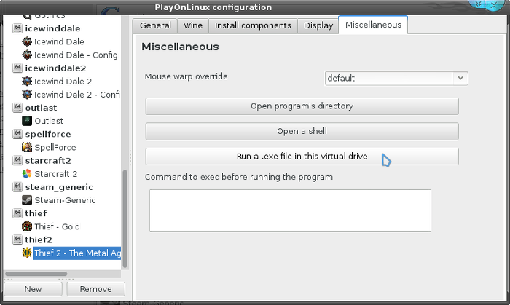This screenshot has height=305, width=510.
Task: Select the Outlast shortcut icon
Action: pos(27,121)
